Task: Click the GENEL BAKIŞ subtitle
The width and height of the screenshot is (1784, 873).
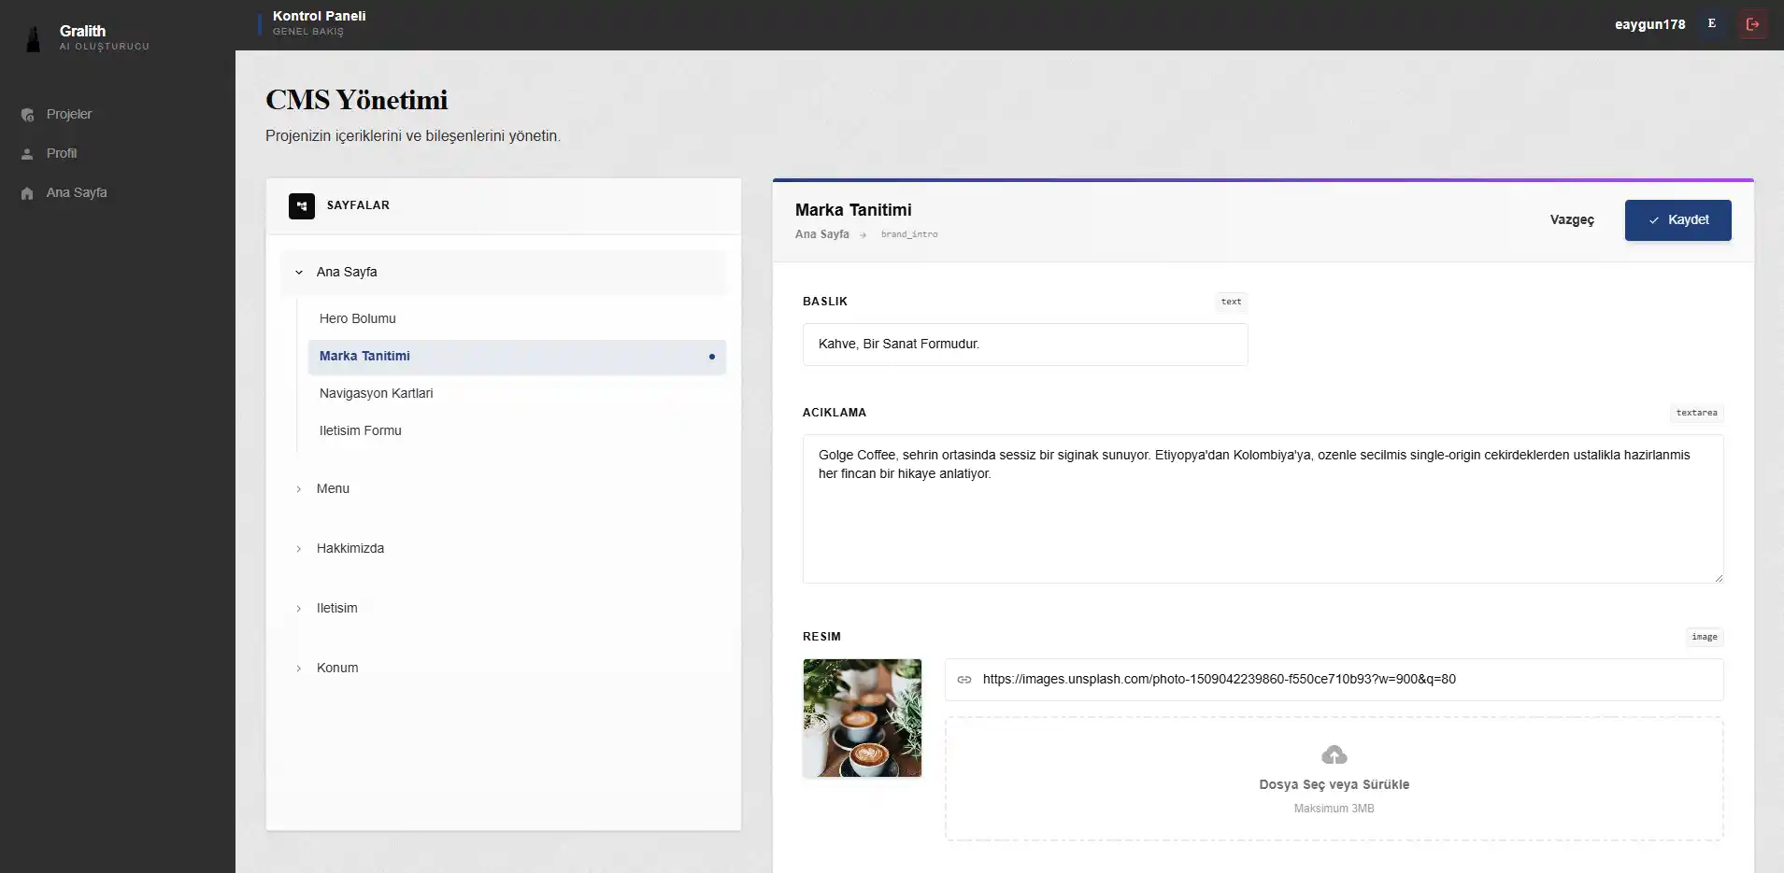Action: (308, 32)
